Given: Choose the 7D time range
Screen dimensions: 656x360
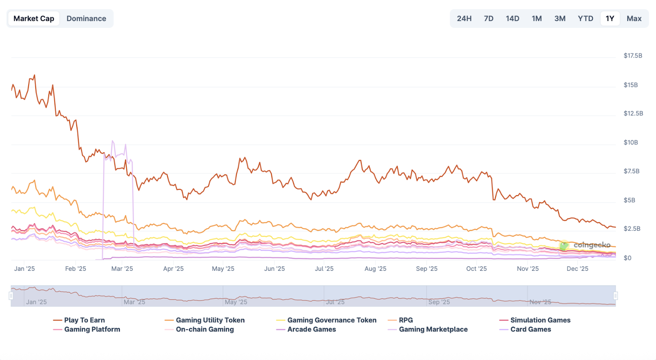Looking at the screenshot, I should (488, 18).
